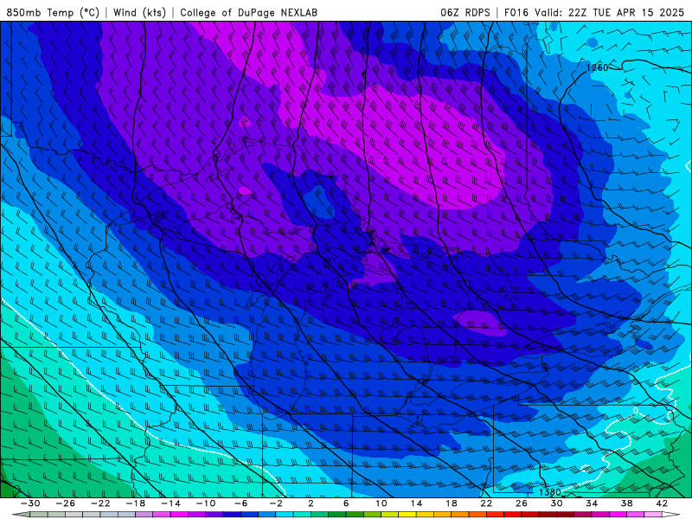Click the -2 value on the temperature scale
Image resolution: width=692 pixels, height=519 pixels.
[x=276, y=503]
